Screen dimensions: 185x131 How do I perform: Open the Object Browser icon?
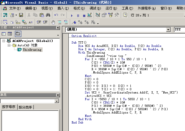coord(111,15)
